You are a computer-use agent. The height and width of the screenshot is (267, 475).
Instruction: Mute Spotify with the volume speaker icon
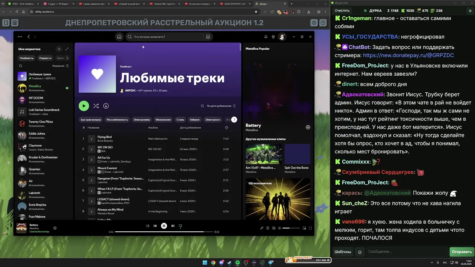pos(279,228)
